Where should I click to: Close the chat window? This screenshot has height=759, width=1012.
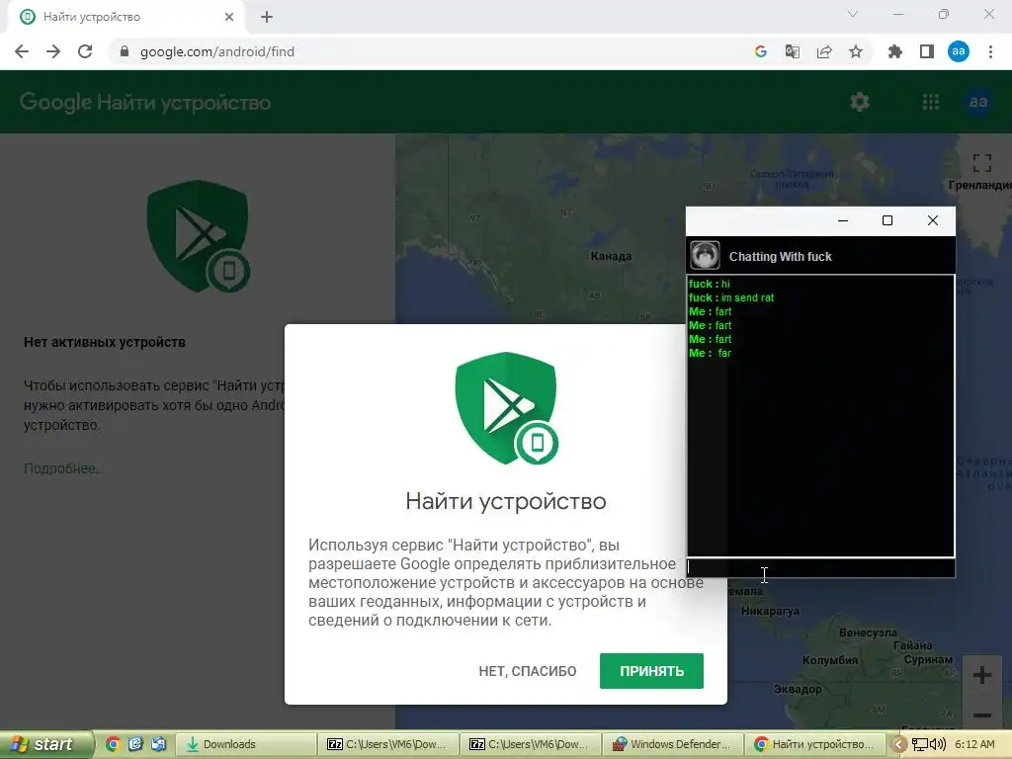coord(933,220)
